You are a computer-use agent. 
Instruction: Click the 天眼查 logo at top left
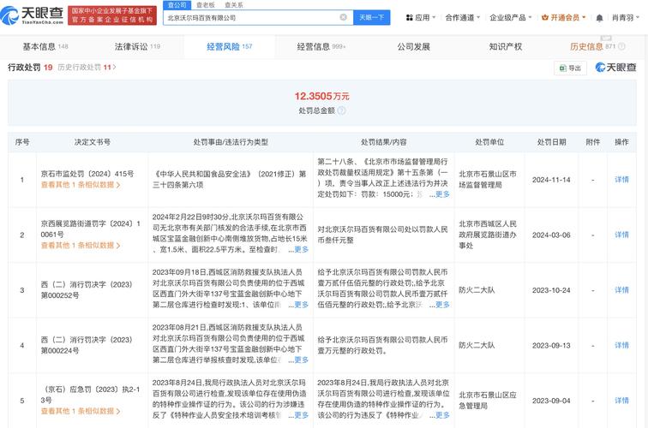[32, 15]
